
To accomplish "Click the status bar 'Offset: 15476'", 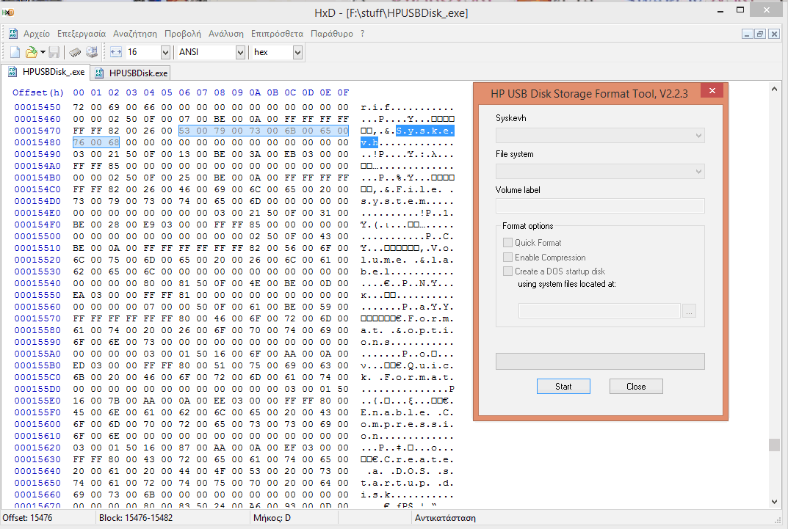I will pos(27,518).
